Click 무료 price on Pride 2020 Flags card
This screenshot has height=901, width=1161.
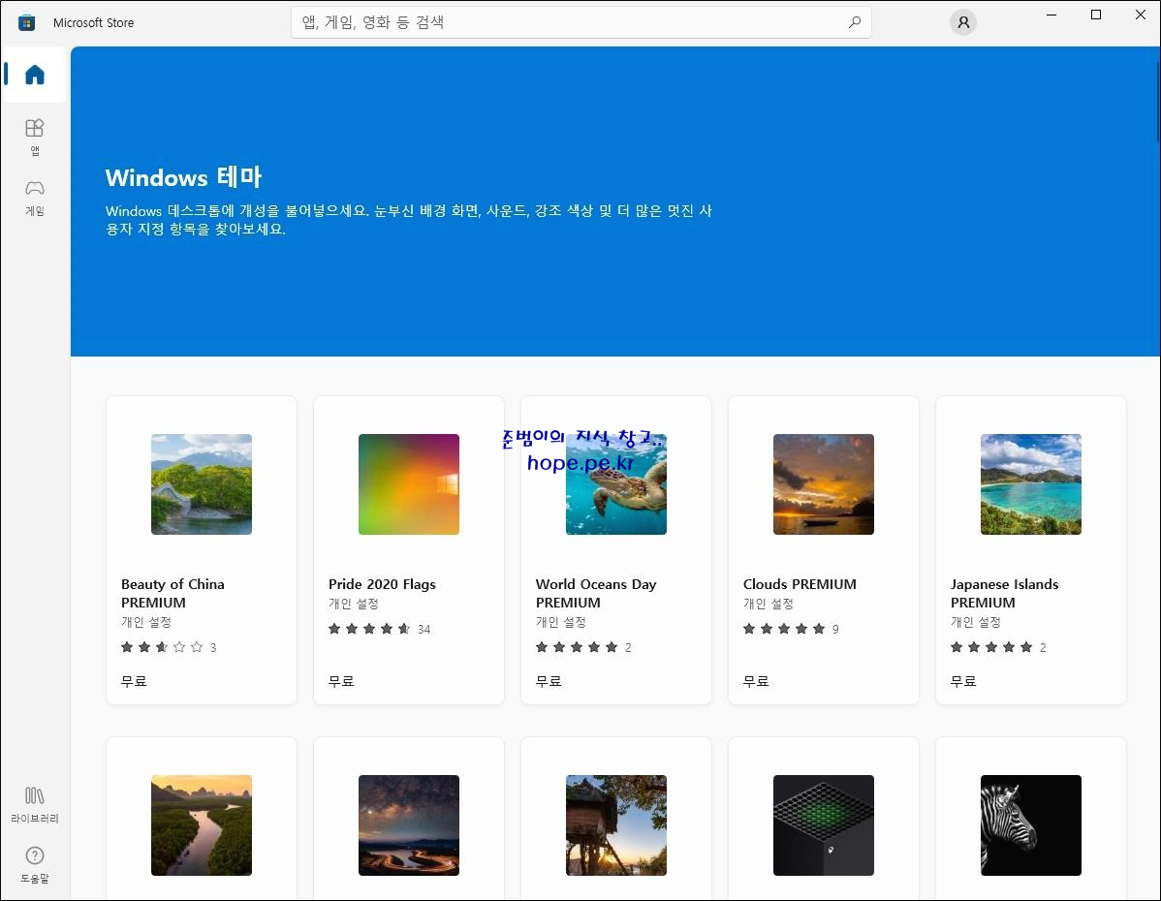click(341, 681)
